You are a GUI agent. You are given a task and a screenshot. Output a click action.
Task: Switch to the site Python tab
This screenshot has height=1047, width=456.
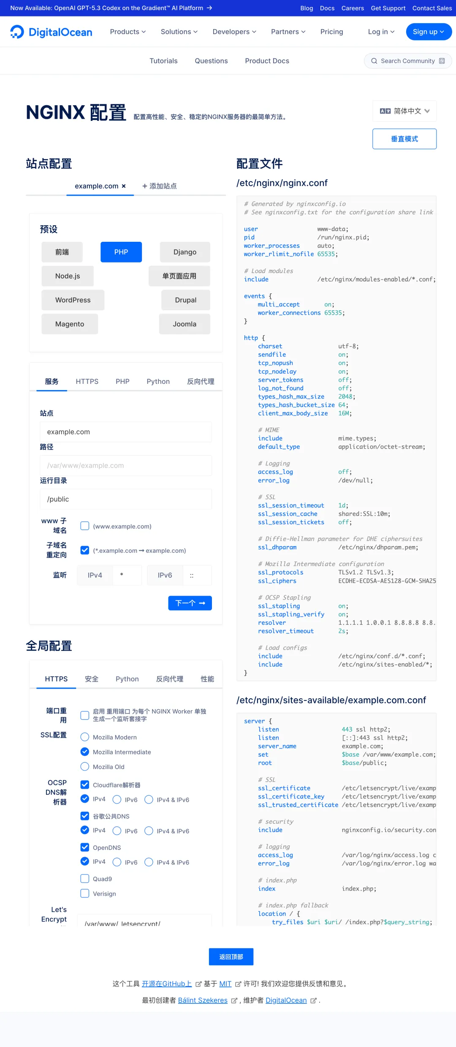tap(158, 381)
